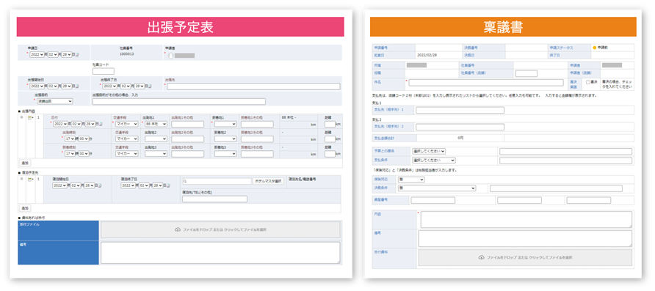This screenshot has width=655, height=291.
Task: Open the 出発地2 dropdown
Action: [156, 139]
